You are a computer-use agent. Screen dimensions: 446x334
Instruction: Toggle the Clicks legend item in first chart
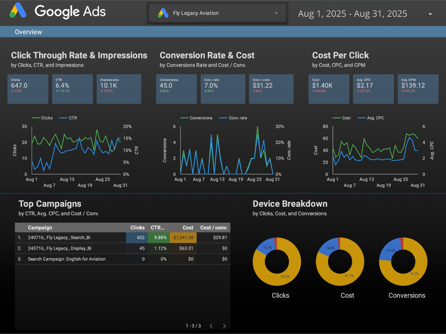point(42,118)
